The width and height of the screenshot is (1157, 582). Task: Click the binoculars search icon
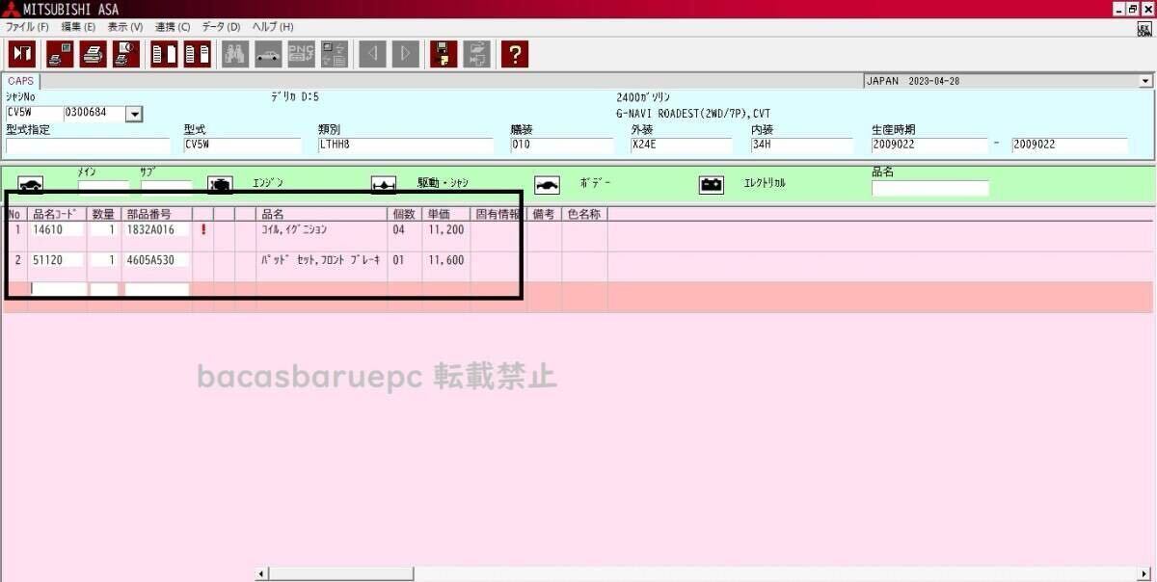coord(235,54)
